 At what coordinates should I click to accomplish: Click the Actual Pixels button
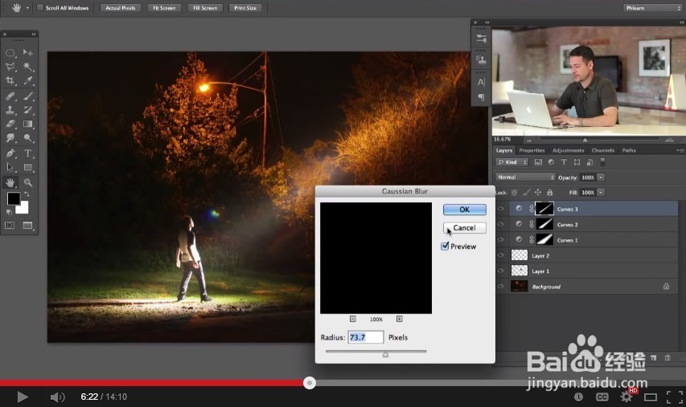[121, 8]
